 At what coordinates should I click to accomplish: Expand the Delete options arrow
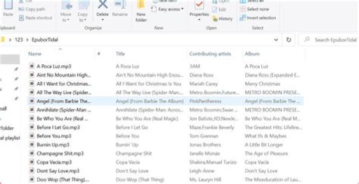103,20
